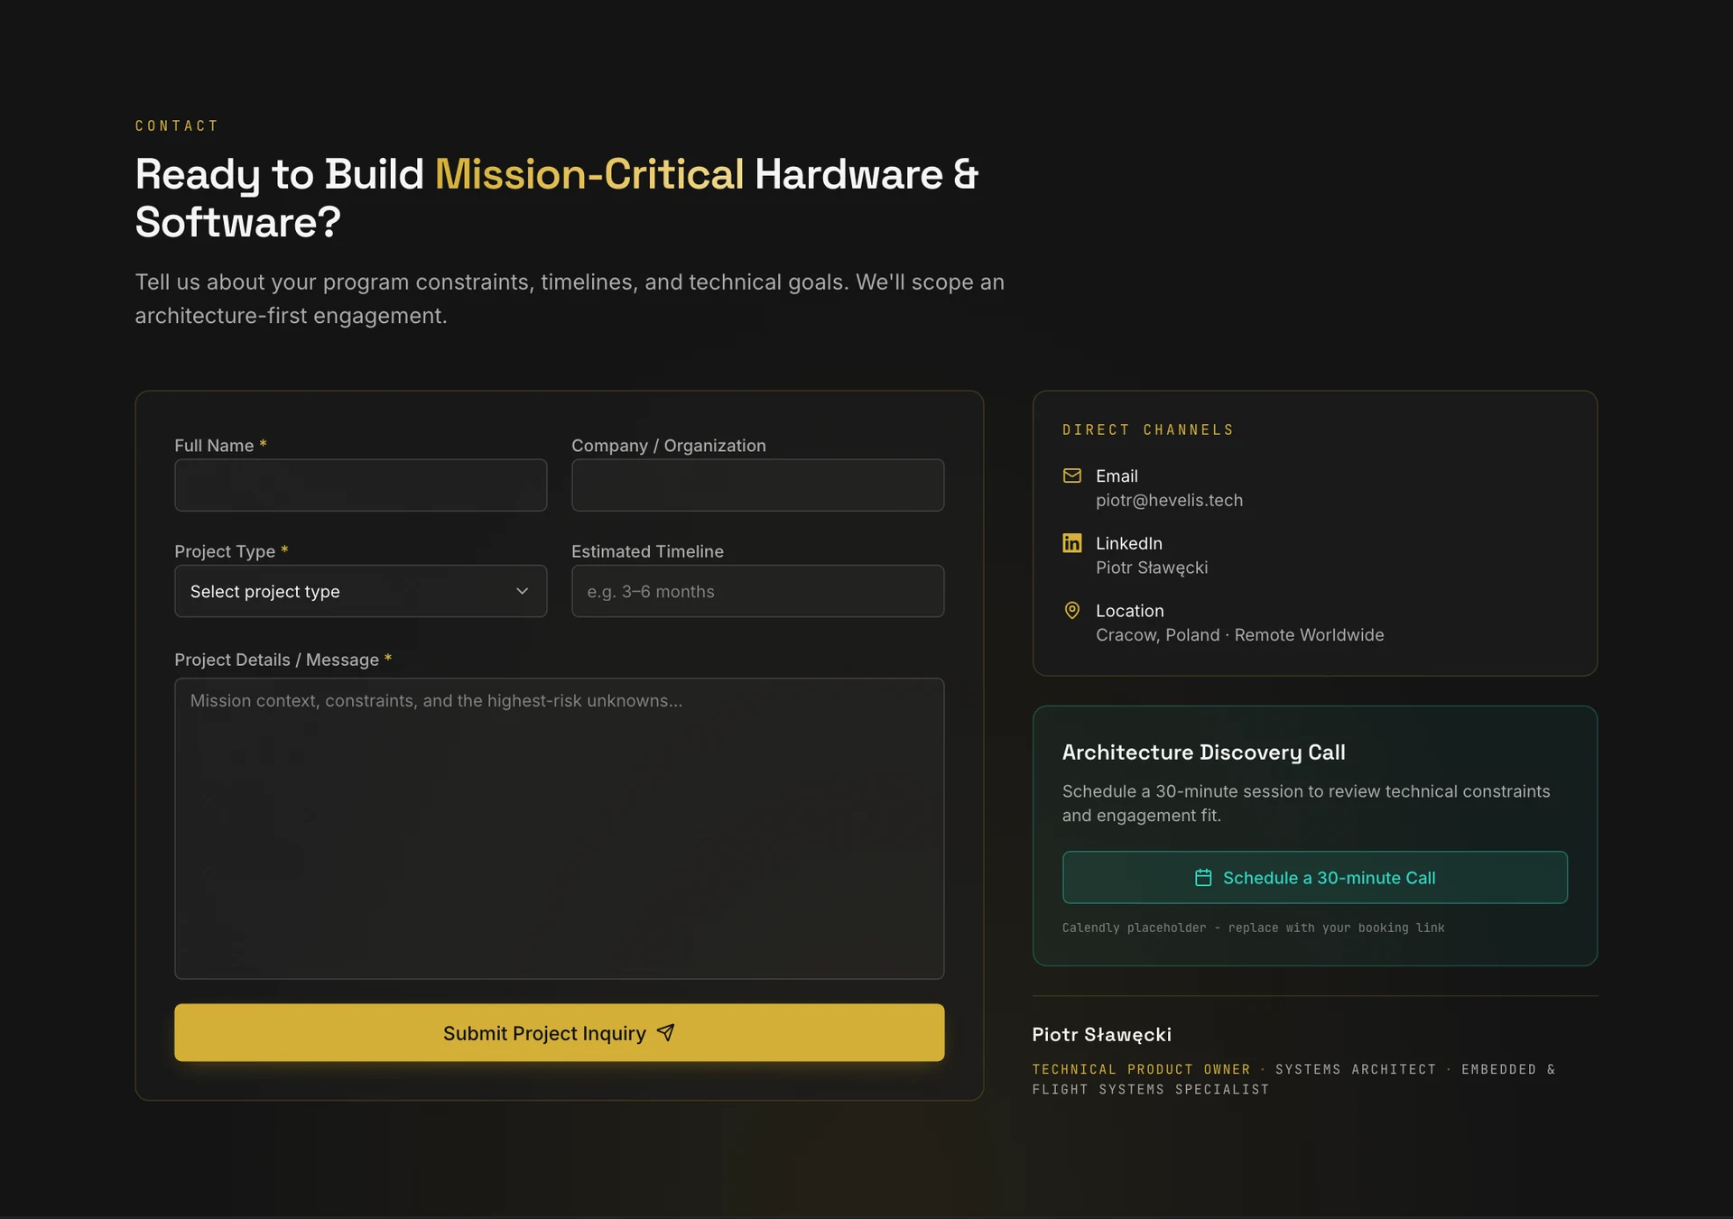Click the Piotr Sławęcki name in the footer
The width and height of the screenshot is (1733, 1219).
point(1101,1034)
